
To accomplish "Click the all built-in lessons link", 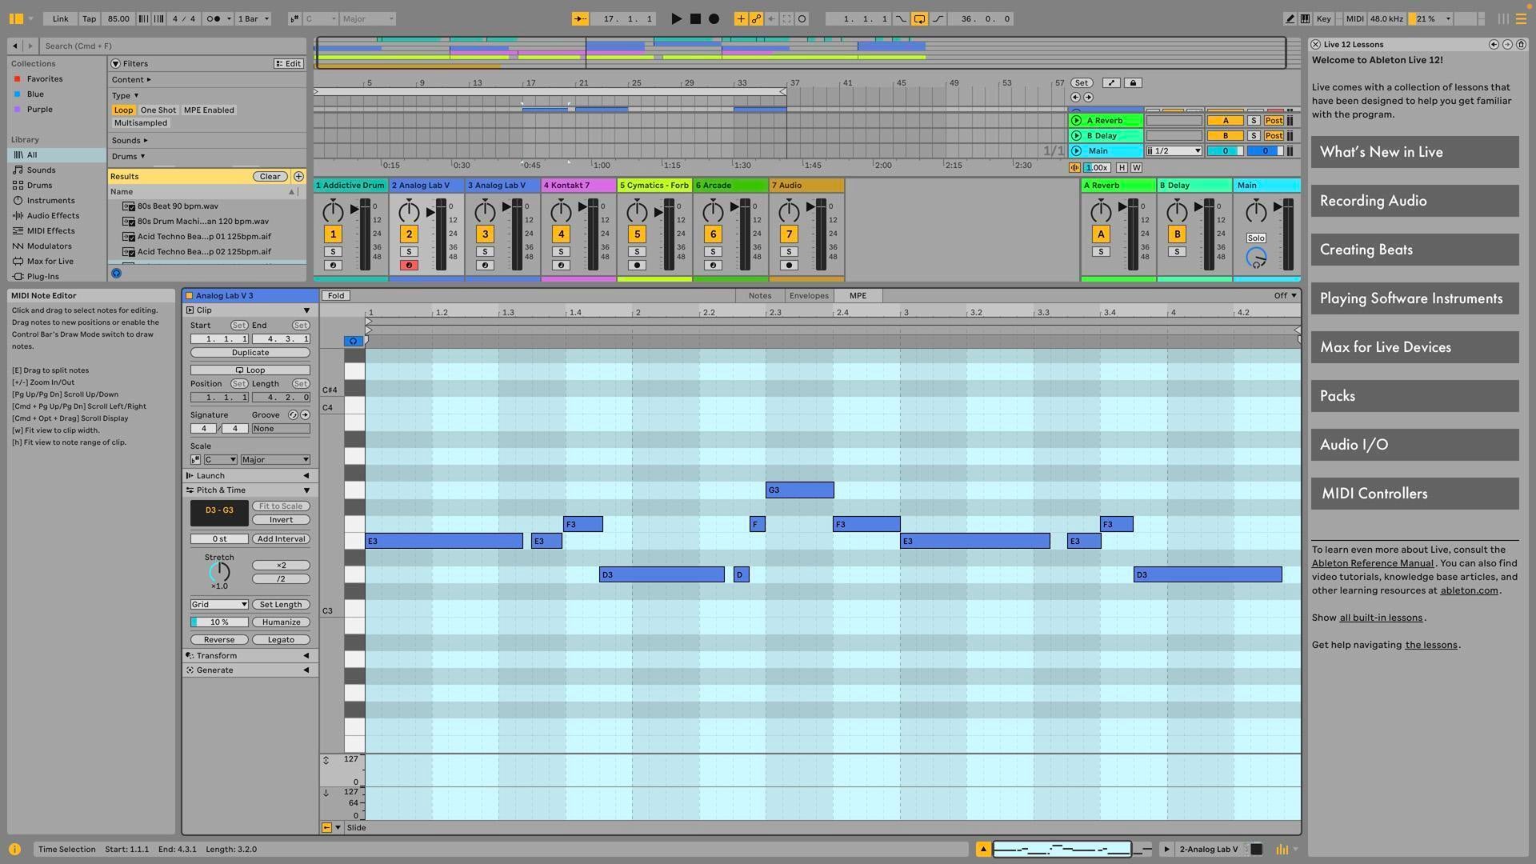I will pyautogui.click(x=1380, y=617).
